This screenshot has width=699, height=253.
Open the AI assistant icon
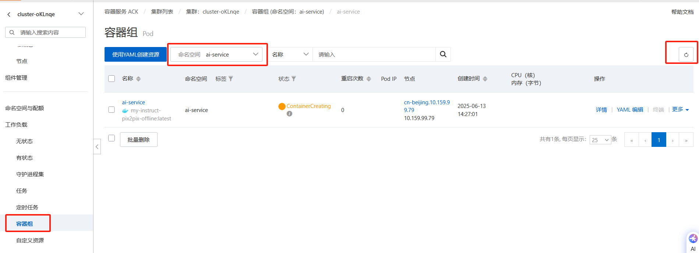(x=693, y=239)
